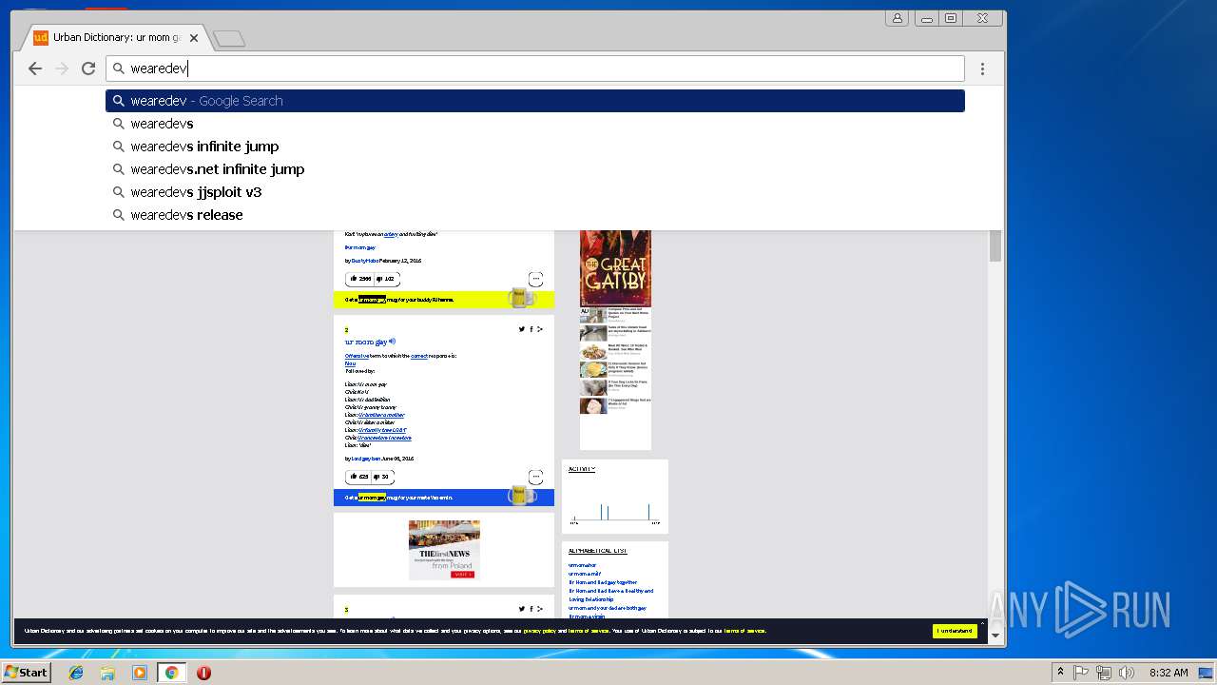Share definition 3 on Twitter

tap(521, 609)
